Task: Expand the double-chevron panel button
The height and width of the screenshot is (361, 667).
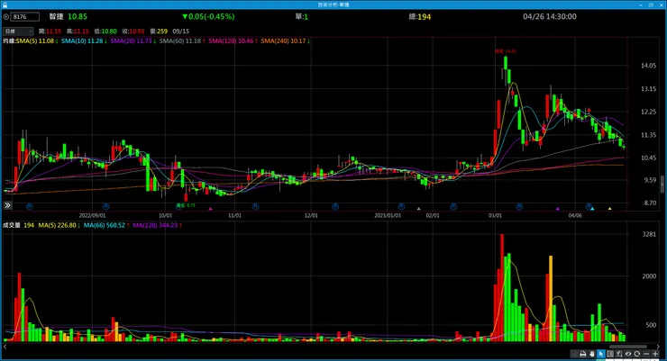Action: (7, 205)
